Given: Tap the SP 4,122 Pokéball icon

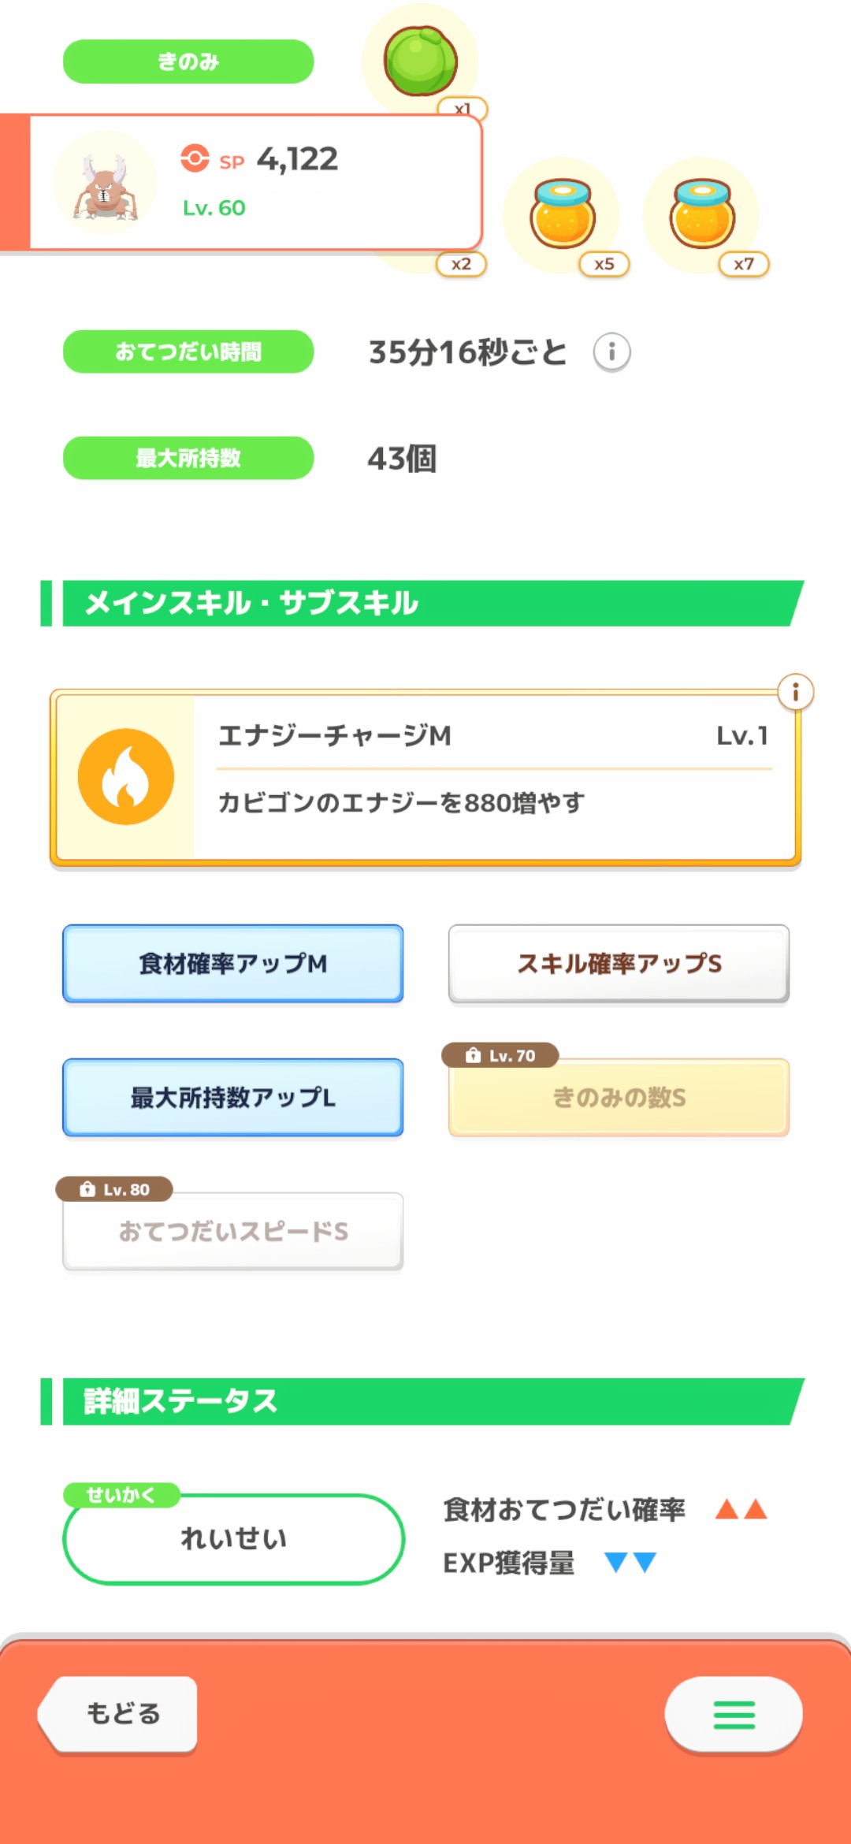Looking at the screenshot, I should [x=195, y=158].
